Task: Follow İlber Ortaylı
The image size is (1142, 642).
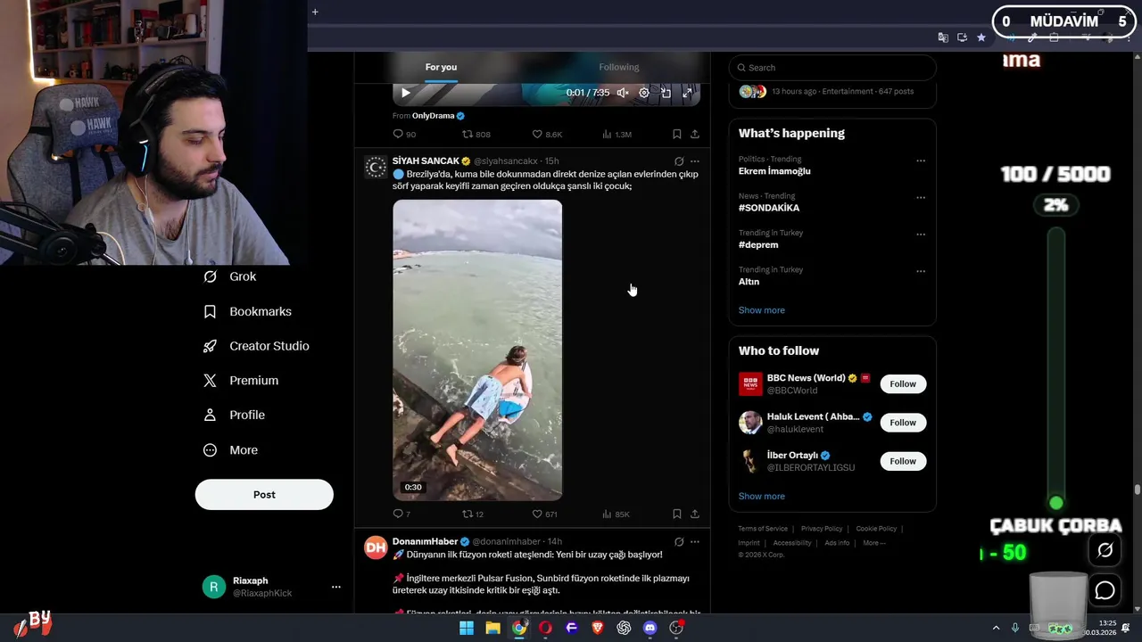Action: pyautogui.click(x=903, y=461)
